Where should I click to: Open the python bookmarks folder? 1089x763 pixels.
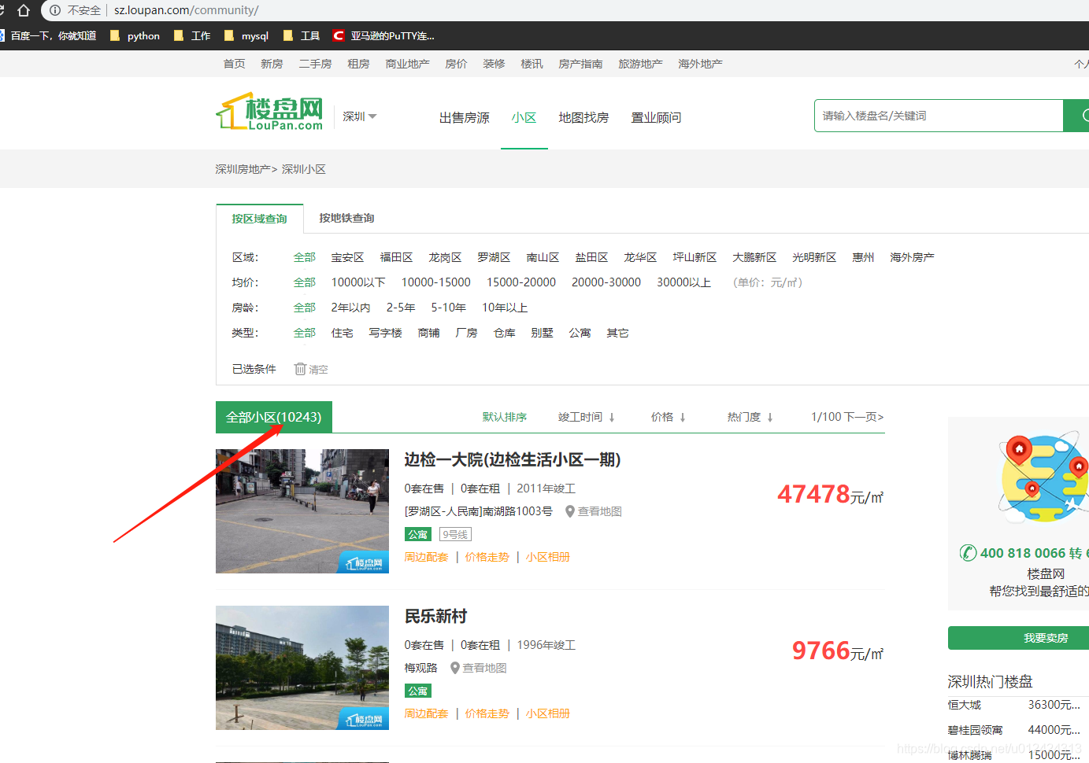134,35
